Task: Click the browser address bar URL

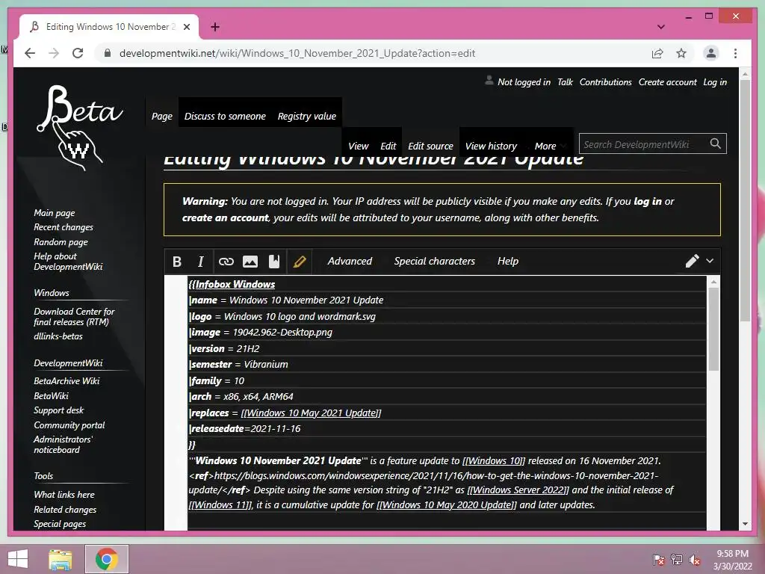Action: [x=297, y=53]
